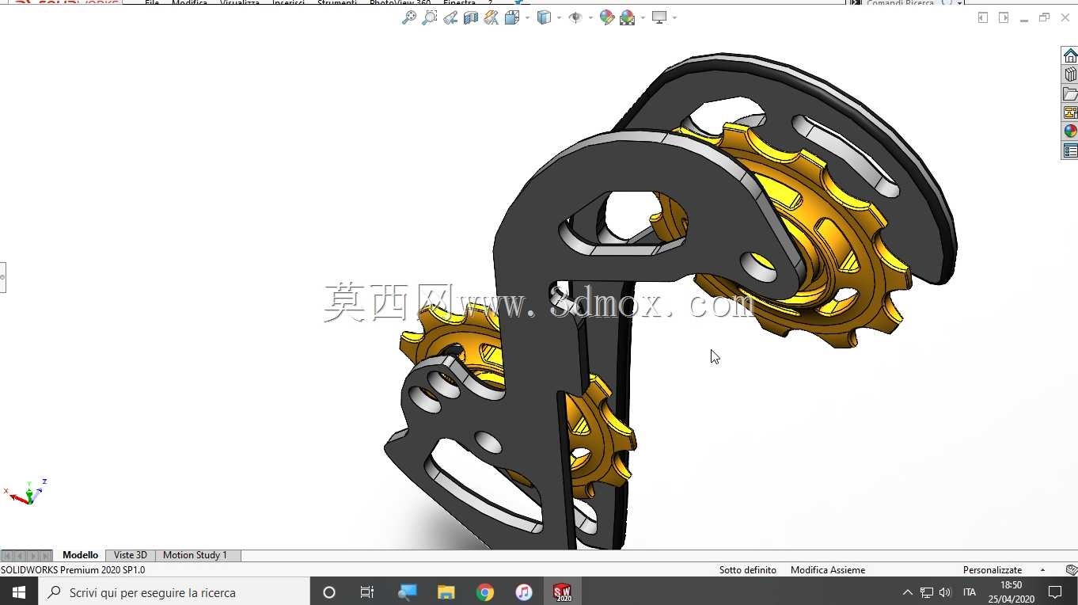The height and width of the screenshot is (605, 1078).
Task: Open File Explorer from taskbar
Action: [446, 592]
